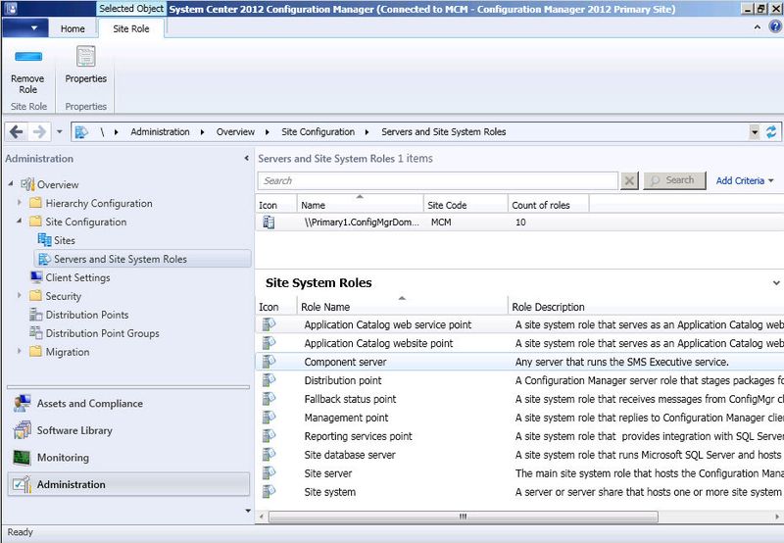
Task: Click icon beside Site server role
Action: coord(269,473)
